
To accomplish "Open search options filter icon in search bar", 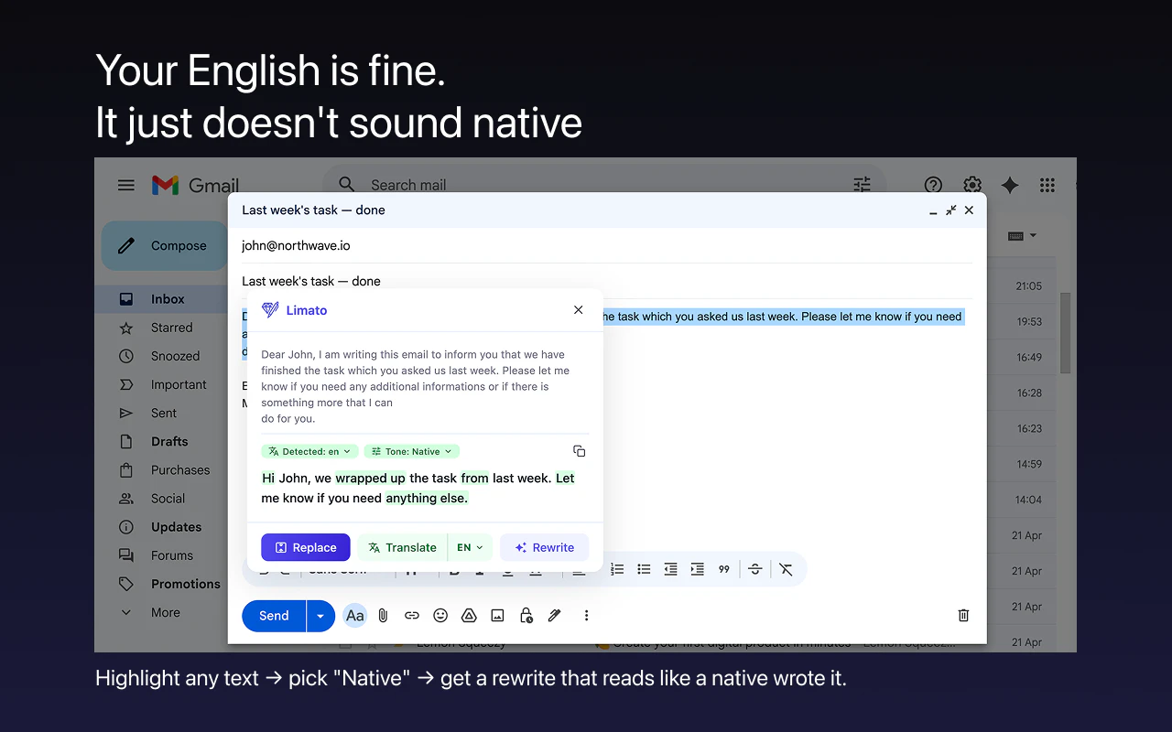I will pyautogui.click(x=862, y=185).
